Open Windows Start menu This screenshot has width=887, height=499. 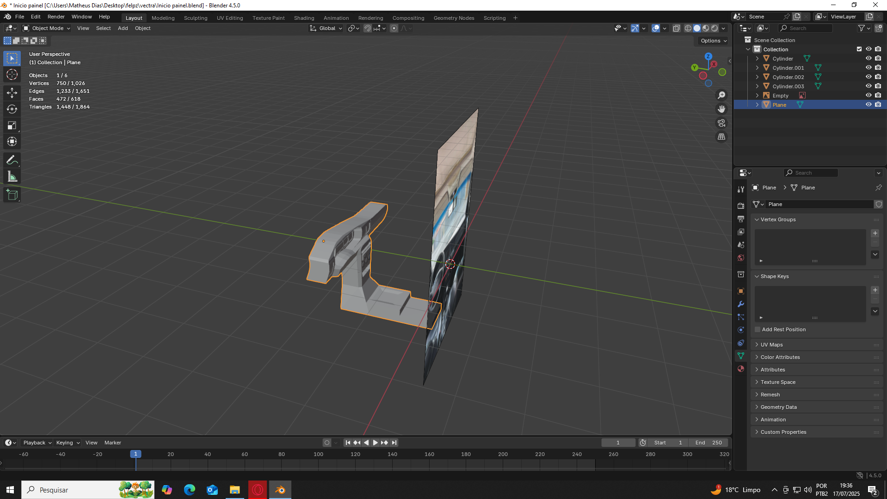[10, 490]
